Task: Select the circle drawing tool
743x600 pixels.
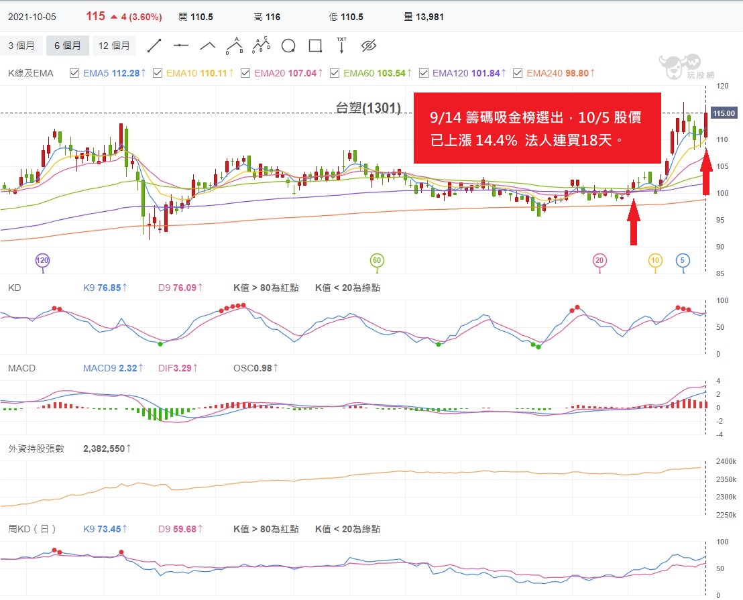Action: click(288, 46)
